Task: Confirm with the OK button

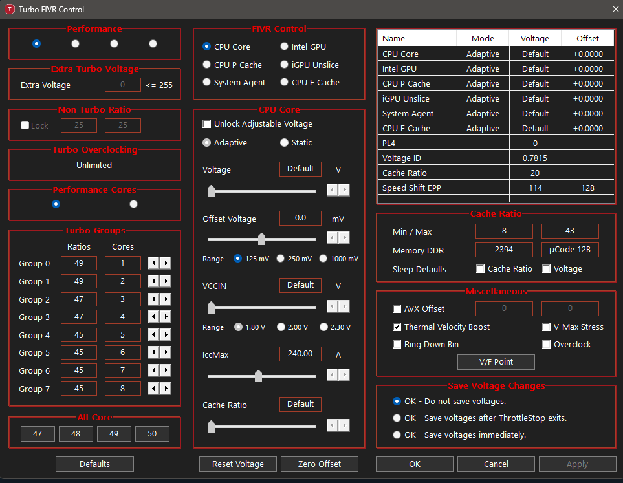Action: 415,464
